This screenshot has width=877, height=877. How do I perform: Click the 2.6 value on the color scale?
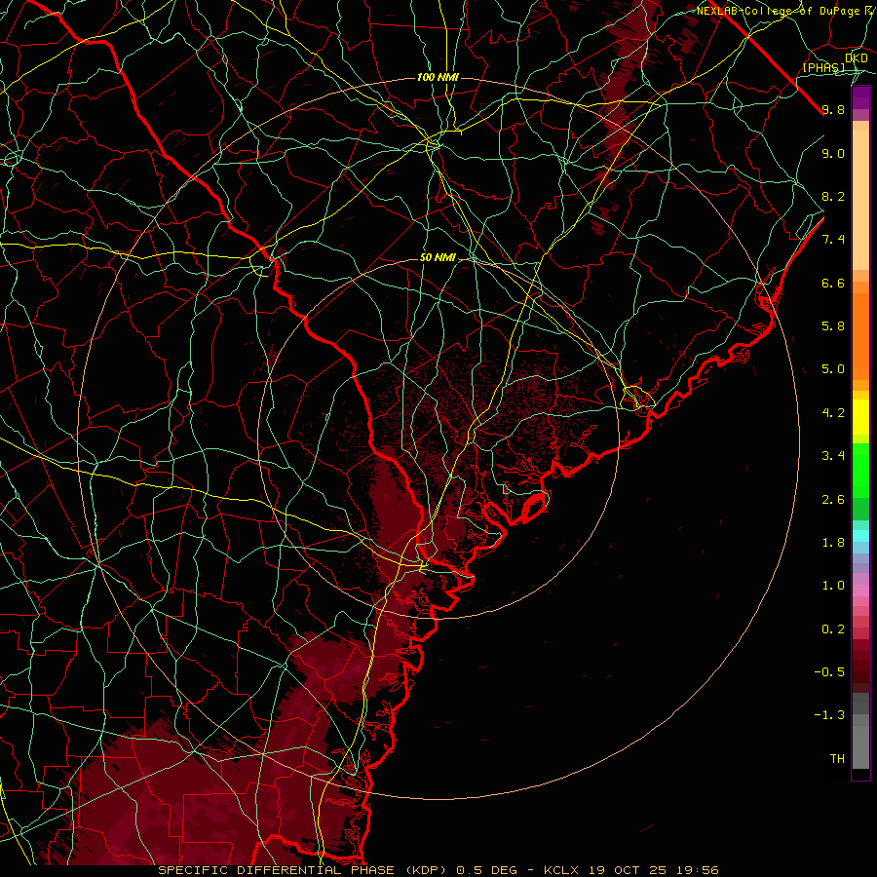833,500
